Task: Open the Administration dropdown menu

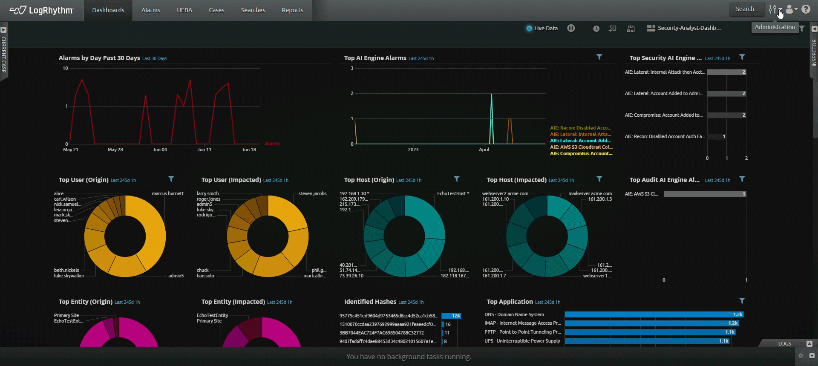Action: [x=775, y=9]
